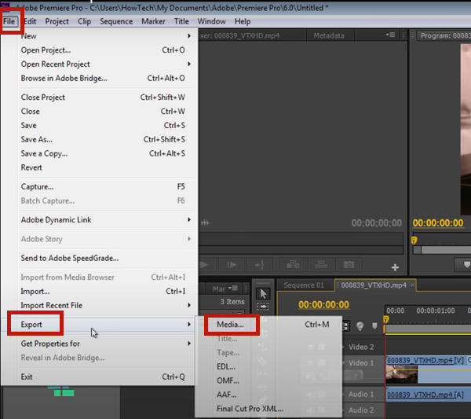Viewport: 471px width, 419px height.
Task: Open the Edit menu
Action: [x=30, y=21]
